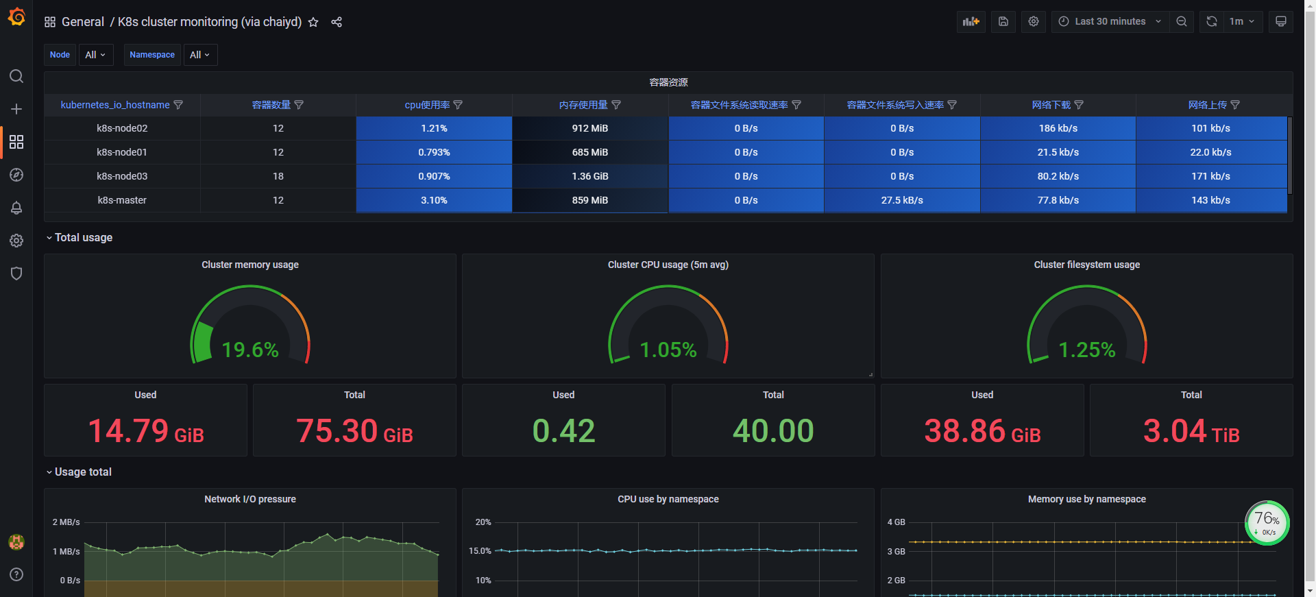Image resolution: width=1316 pixels, height=597 pixels.
Task: Open the Help question mark icon
Action: [16, 574]
